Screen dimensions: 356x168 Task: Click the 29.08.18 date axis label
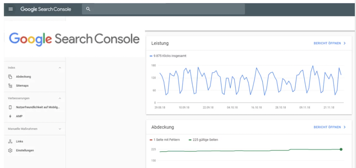point(160,108)
